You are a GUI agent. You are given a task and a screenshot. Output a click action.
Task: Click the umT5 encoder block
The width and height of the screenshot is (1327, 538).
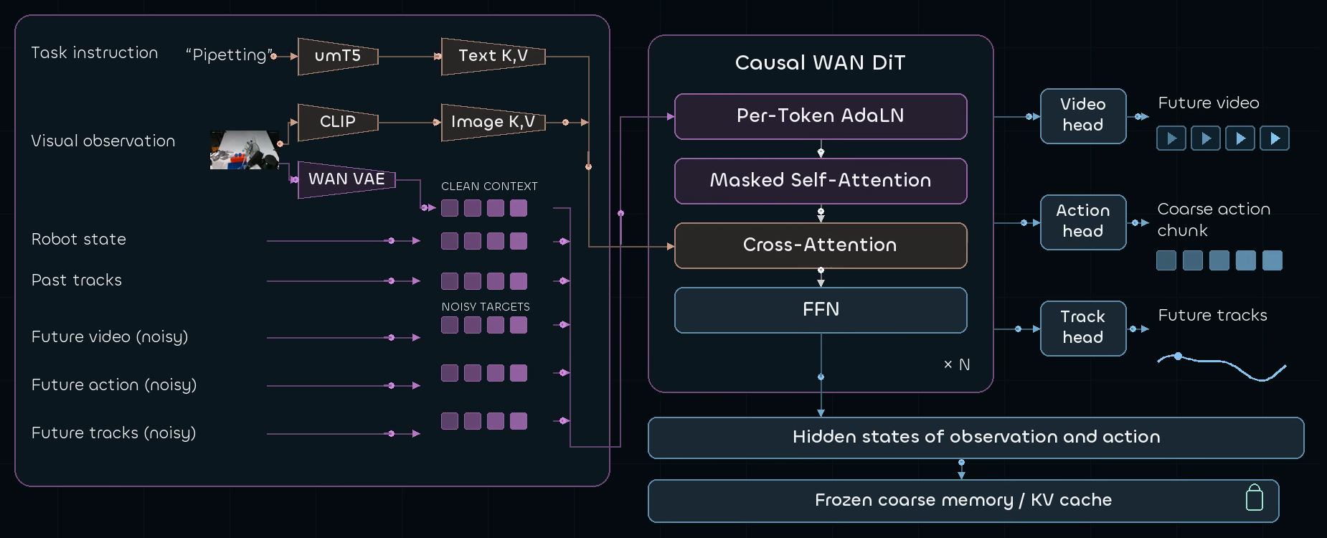(x=338, y=56)
